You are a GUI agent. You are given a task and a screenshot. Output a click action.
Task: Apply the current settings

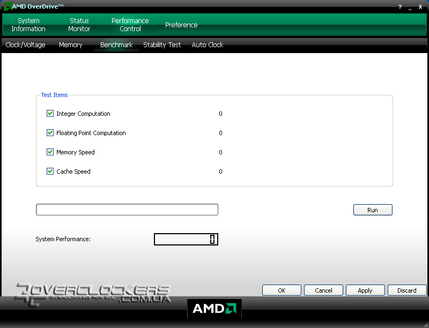pos(365,290)
